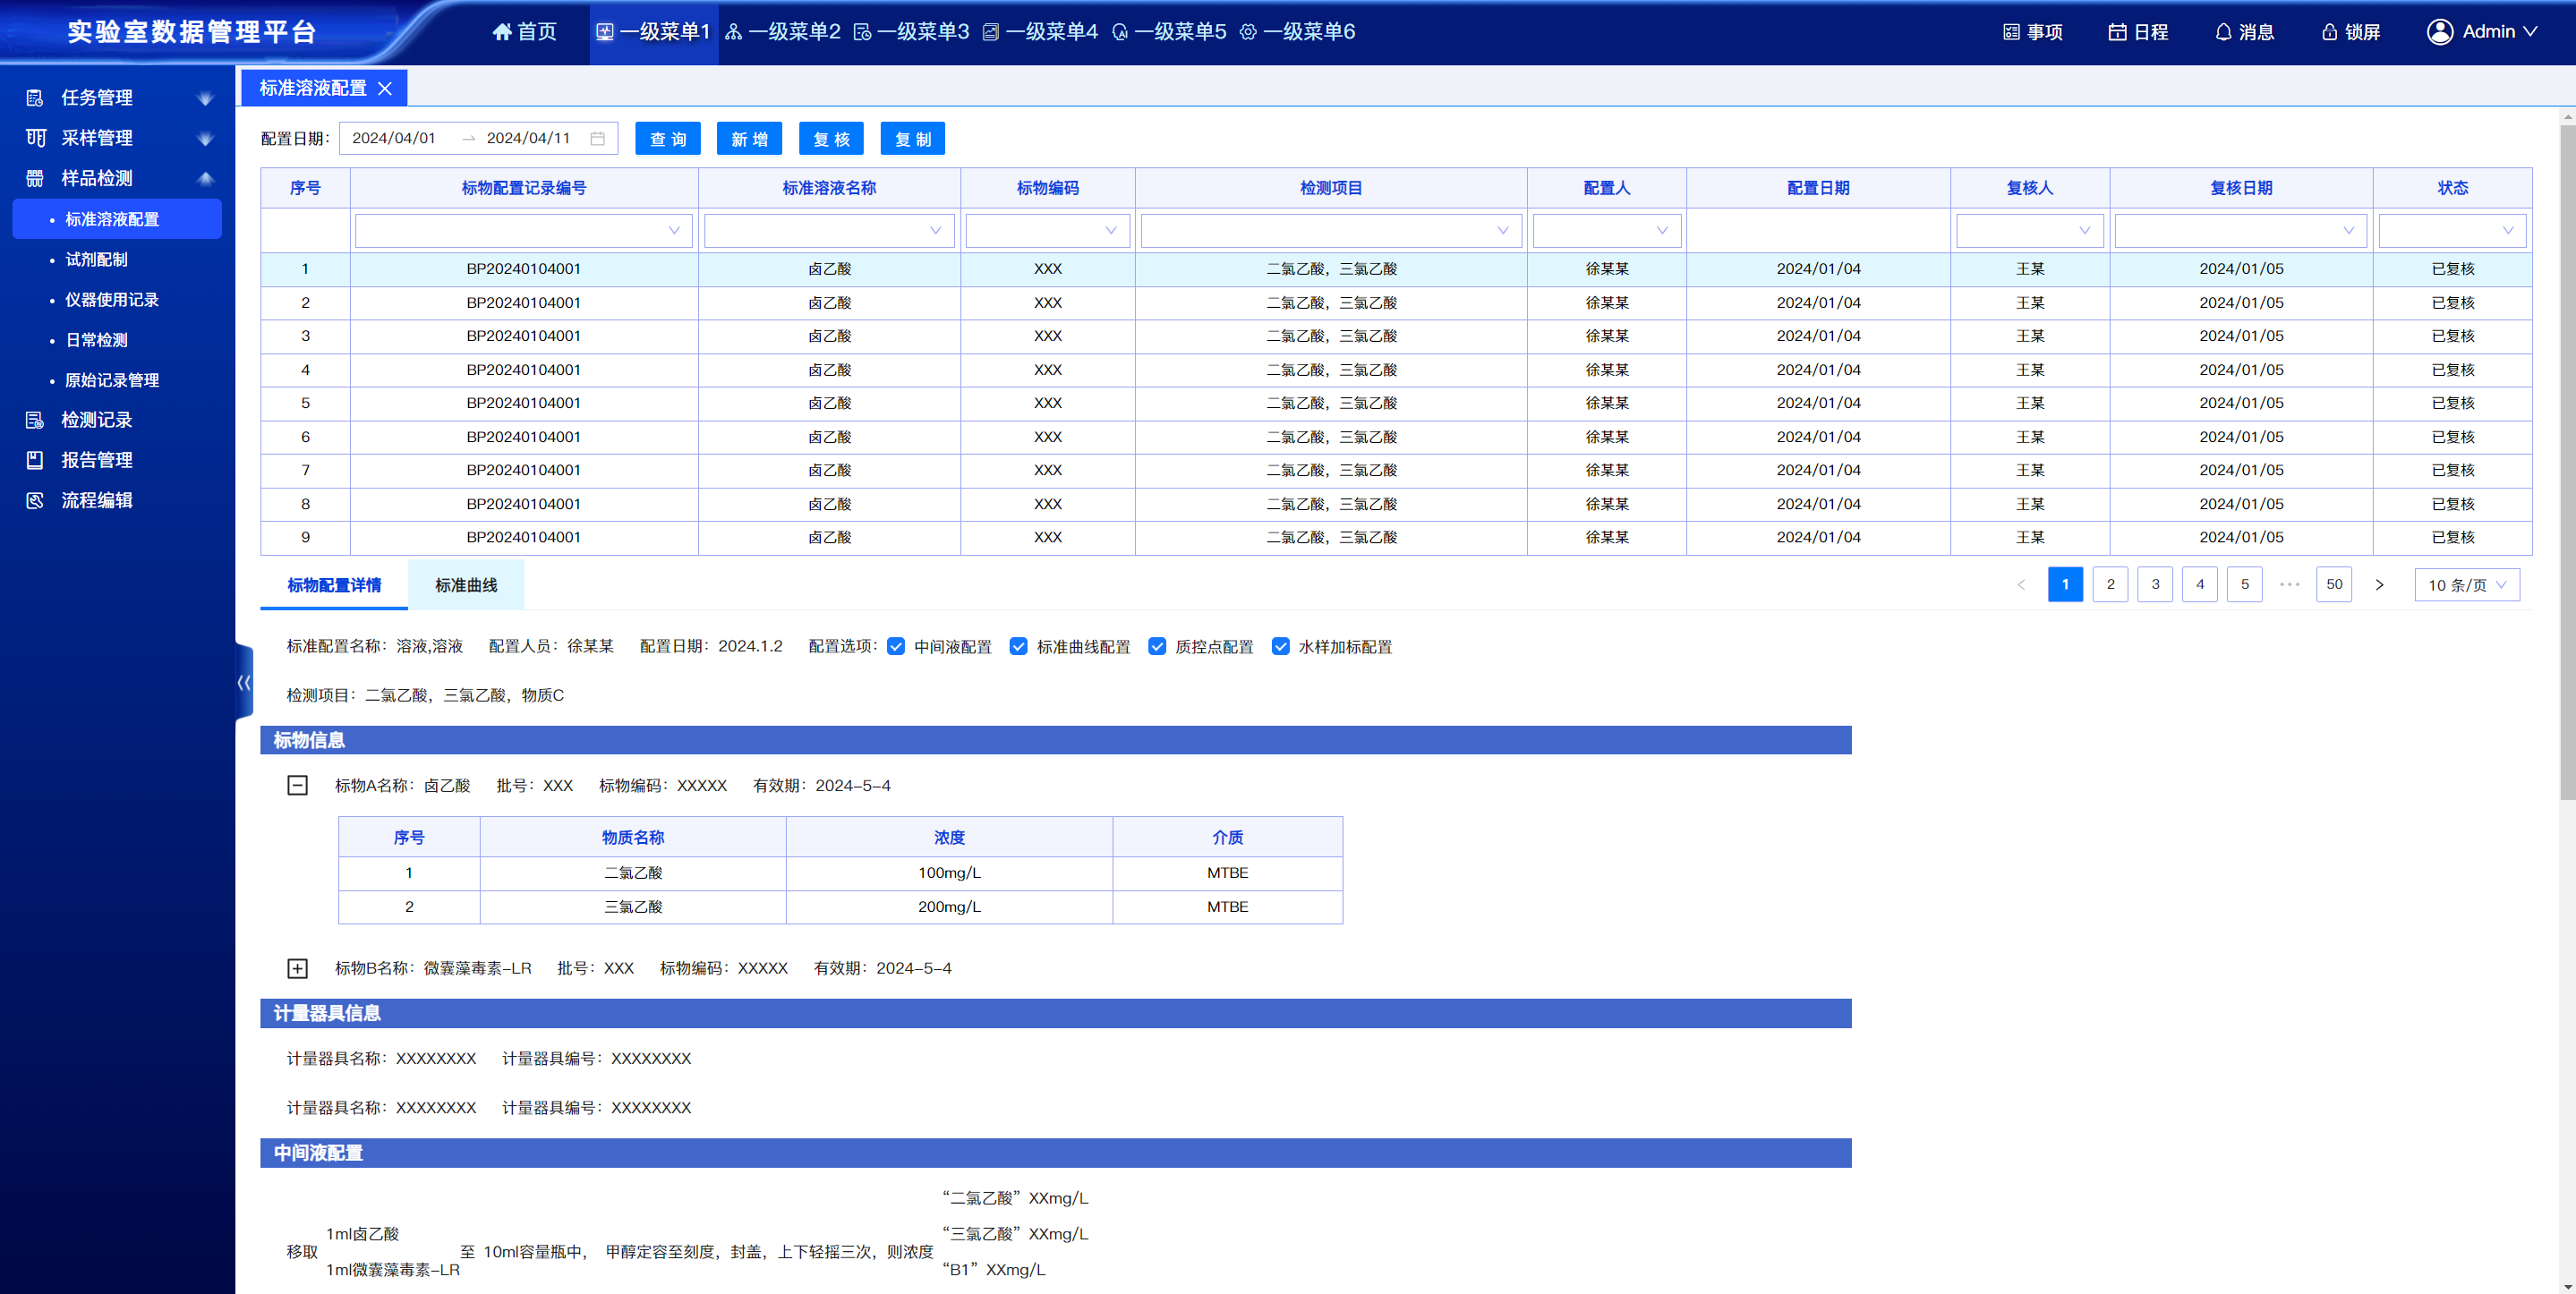Click scrollbar down arrow at bottom right

2567,1285
